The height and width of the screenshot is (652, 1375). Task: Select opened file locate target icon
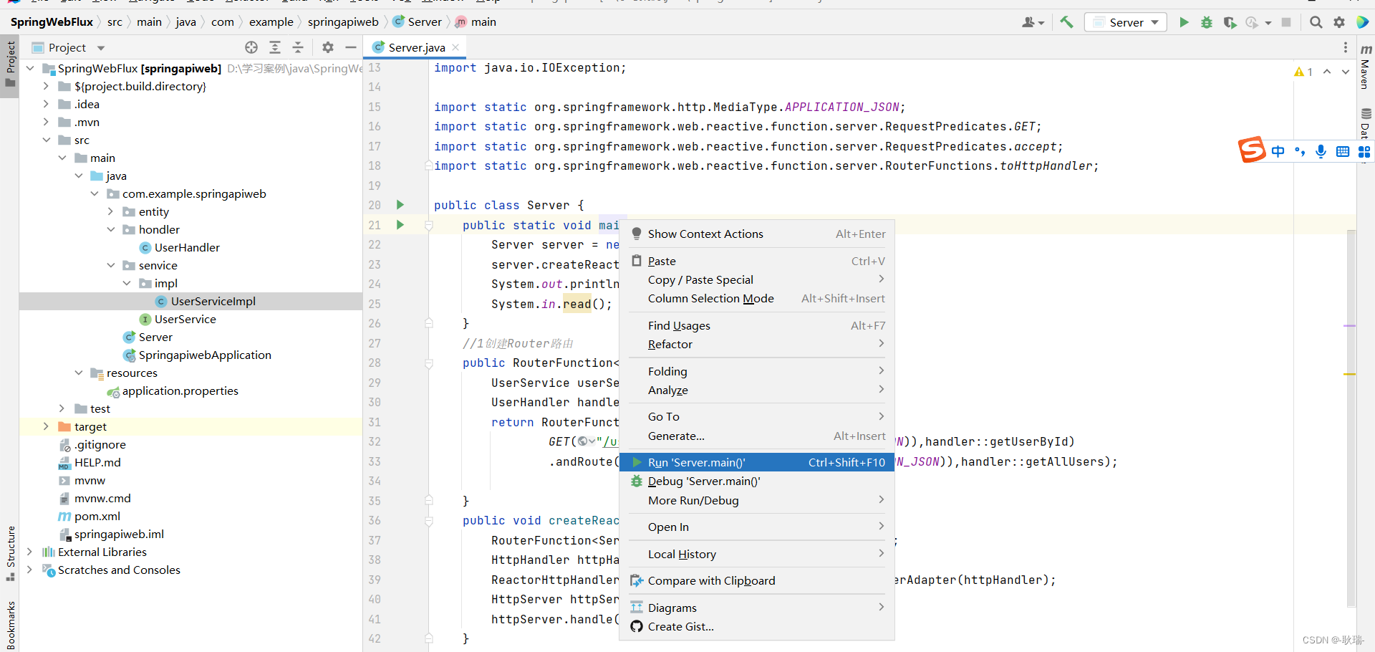click(x=251, y=47)
